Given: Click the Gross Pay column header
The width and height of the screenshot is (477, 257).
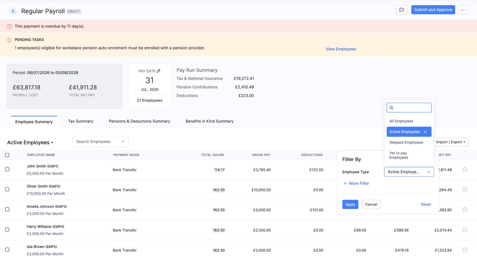Looking at the screenshot, I should [261, 155].
